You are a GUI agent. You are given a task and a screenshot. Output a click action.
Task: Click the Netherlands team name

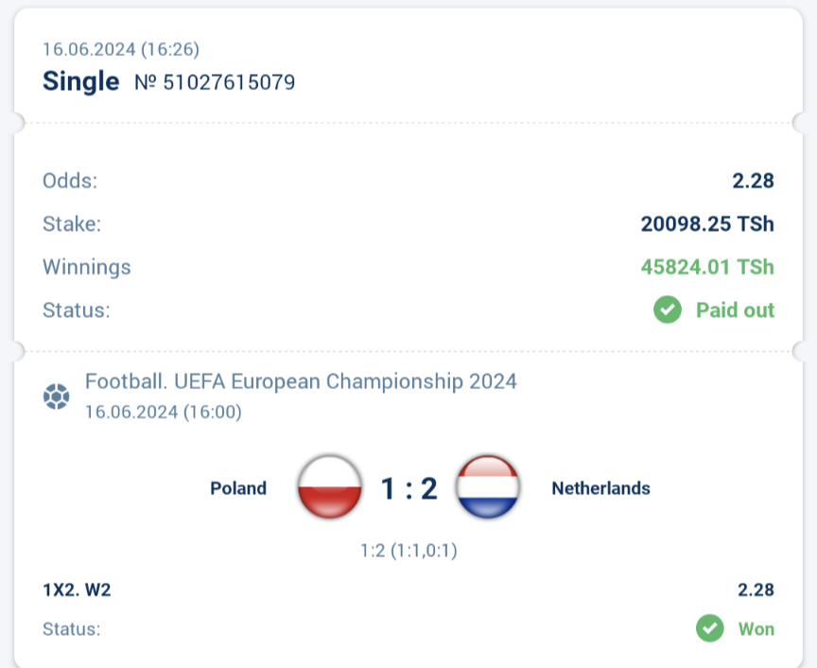click(x=600, y=488)
